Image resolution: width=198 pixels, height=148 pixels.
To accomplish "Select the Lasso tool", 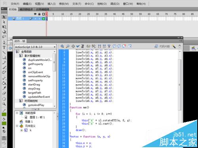I will pos(4,37).
